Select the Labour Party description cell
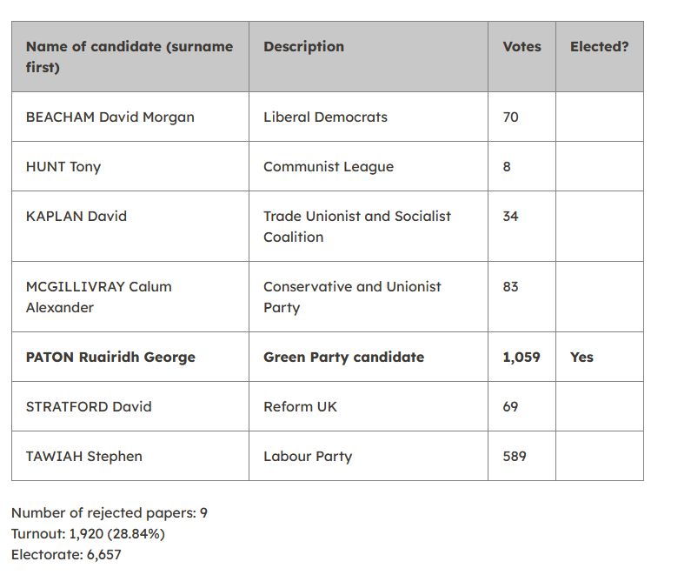The width and height of the screenshot is (691, 575). tap(369, 456)
